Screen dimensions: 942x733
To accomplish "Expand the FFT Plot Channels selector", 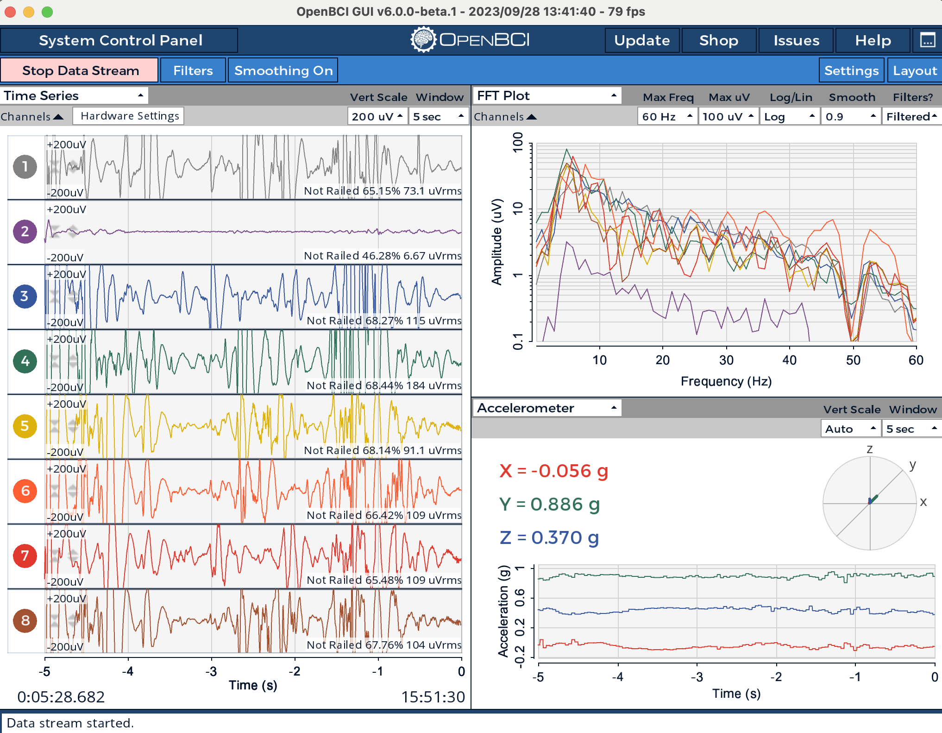I will 505,117.
